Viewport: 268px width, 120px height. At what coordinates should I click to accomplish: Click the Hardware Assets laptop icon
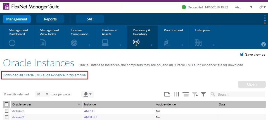point(105,43)
